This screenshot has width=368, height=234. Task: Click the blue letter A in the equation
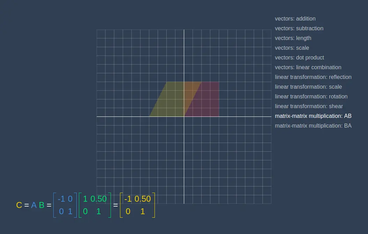[x=34, y=205]
